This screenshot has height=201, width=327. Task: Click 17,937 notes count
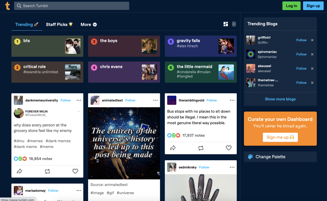(193, 135)
